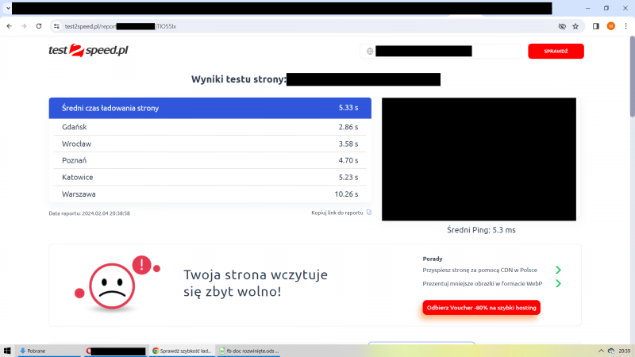
Task: Switch to fb doc rozwinięte.ods taskbar item
Action: [x=249, y=351]
